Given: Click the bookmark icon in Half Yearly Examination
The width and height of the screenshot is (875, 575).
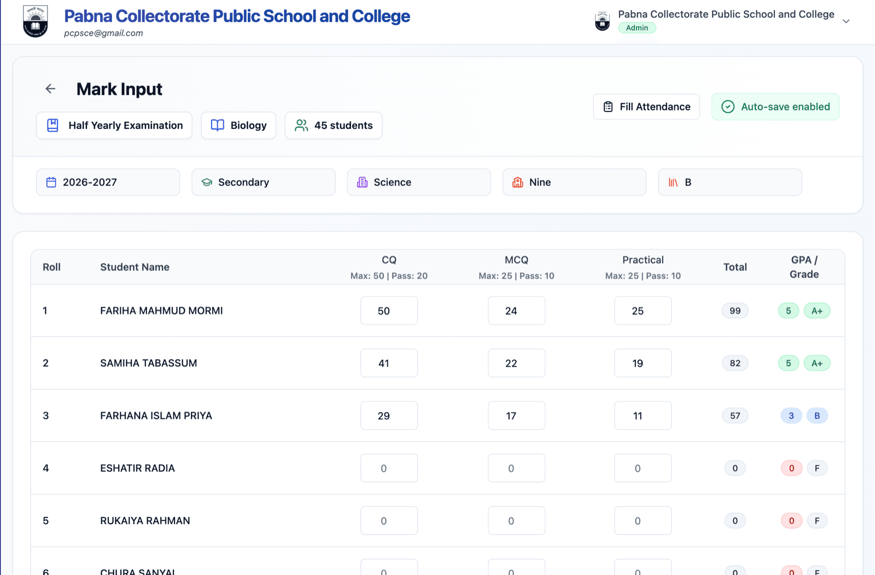Looking at the screenshot, I should coord(52,125).
